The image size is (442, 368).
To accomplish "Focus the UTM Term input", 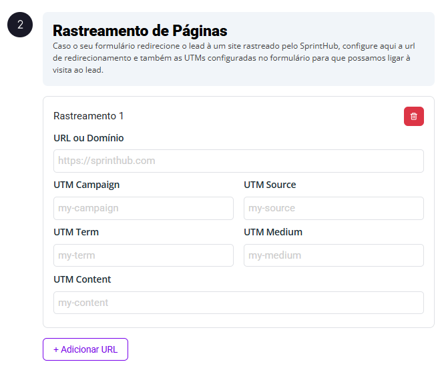I will 143,255.
